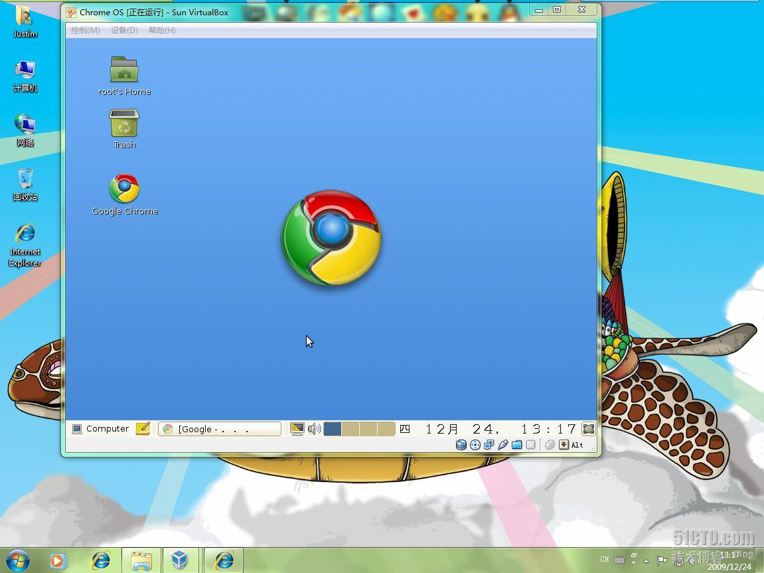Viewport: 764px width, 573px height.
Task: Open the network tray icon
Action: click(679, 561)
